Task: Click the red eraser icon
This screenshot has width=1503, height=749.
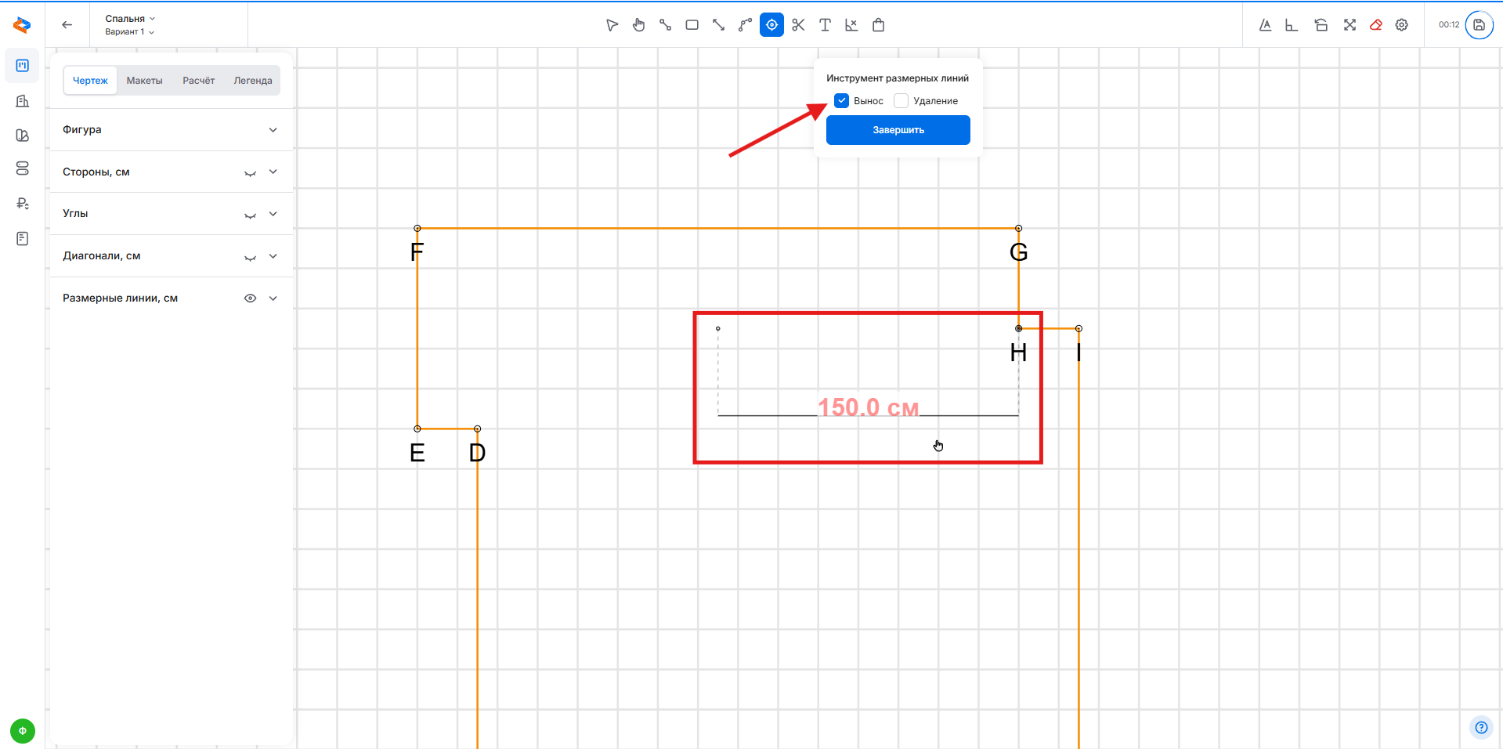Action: tap(1375, 25)
